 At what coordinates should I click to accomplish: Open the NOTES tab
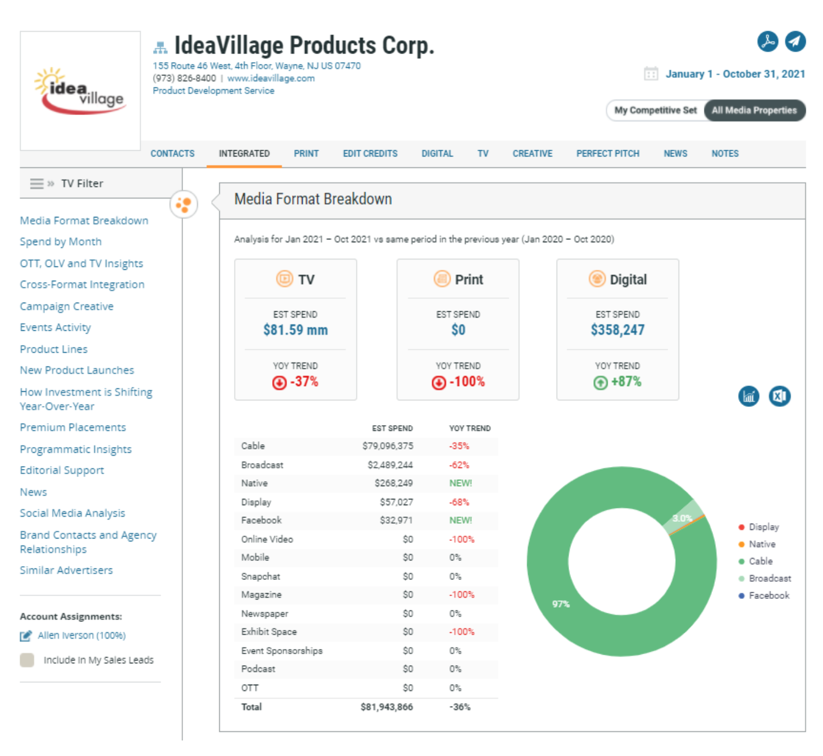pyautogui.click(x=725, y=154)
